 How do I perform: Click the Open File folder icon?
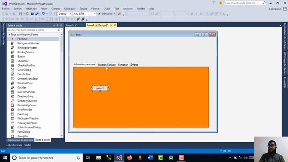click(27, 14)
